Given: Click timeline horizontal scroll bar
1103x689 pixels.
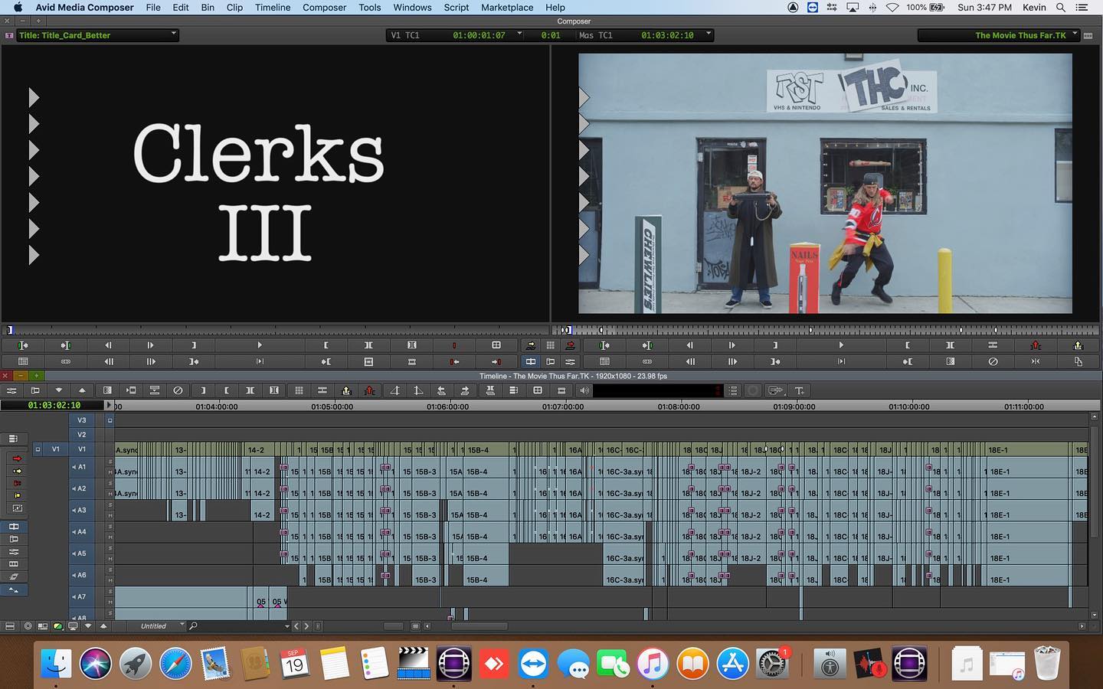Looking at the screenshot, I should 479,626.
